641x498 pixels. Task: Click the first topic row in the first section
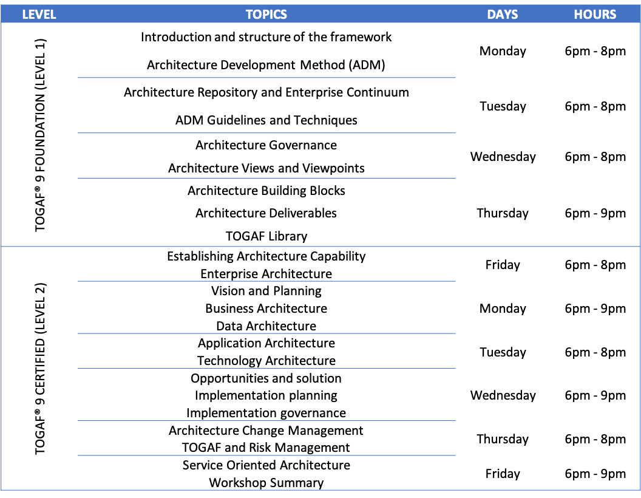click(266, 51)
